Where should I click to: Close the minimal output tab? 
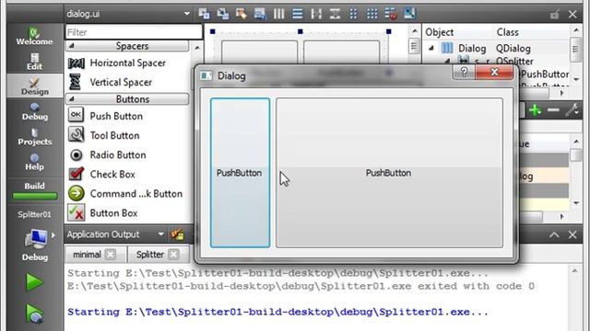pyautogui.click(x=111, y=255)
